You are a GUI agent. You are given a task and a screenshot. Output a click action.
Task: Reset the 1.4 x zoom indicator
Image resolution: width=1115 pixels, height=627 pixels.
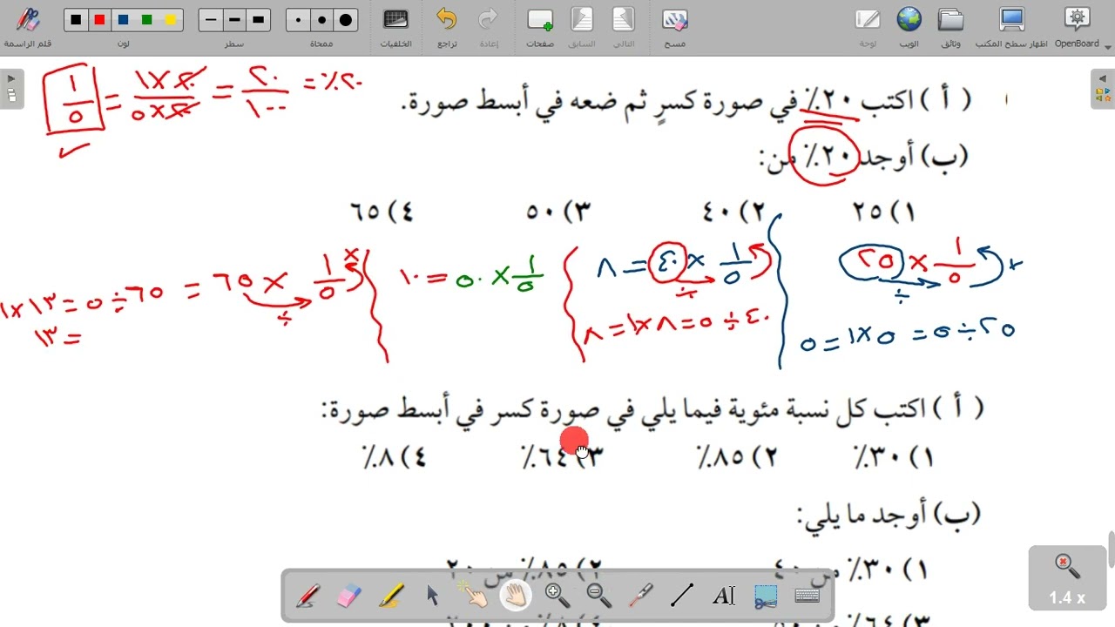[x=1067, y=579]
